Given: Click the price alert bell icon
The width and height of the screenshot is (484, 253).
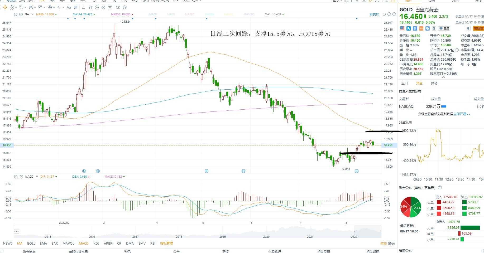Looking at the screenshot, I should [468, 28].
